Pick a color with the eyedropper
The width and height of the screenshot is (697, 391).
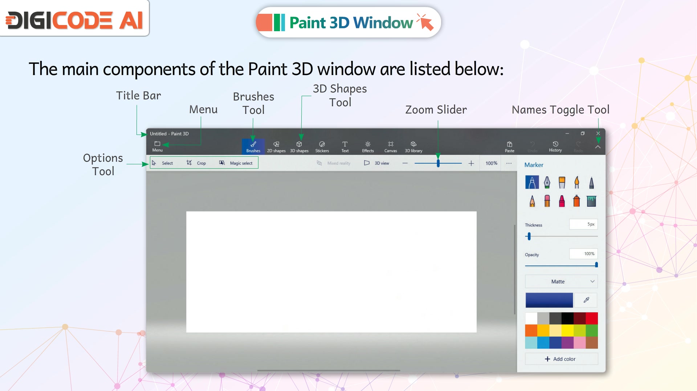586,300
